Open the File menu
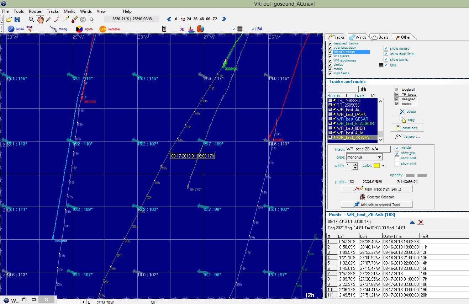The width and height of the screenshot is (469, 304). click(x=5, y=11)
